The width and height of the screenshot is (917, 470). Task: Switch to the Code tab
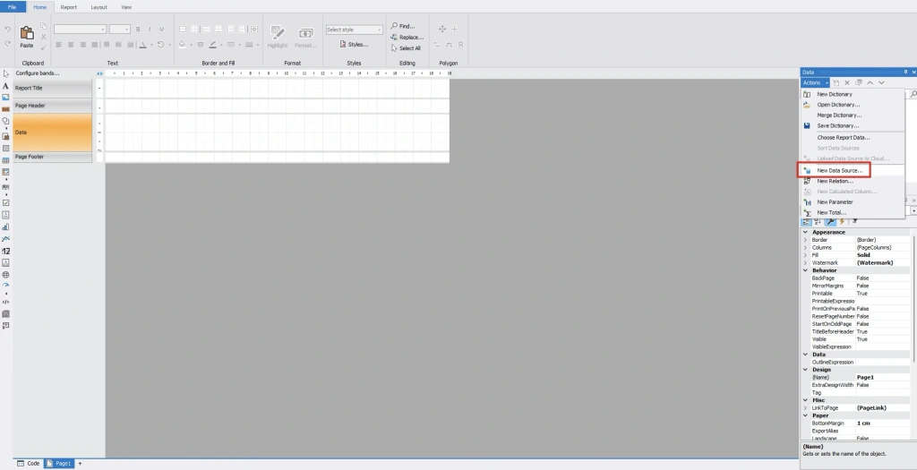[28, 464]
